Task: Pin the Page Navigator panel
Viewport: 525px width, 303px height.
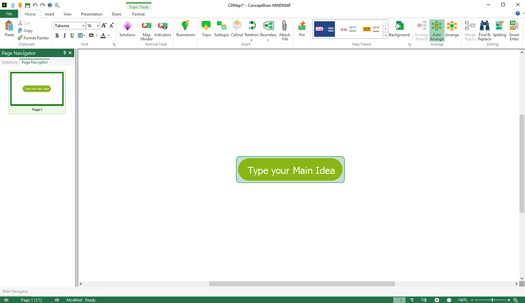Action: [65, 53]
